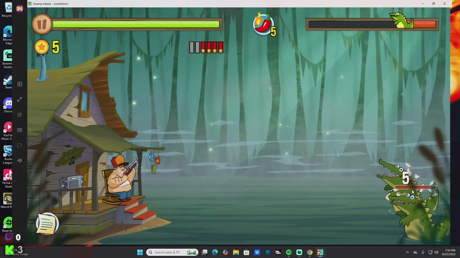The height and width of the screenshot is (258, 460).
Task: Open Discord desktop shortcut
Action: (8, 105)
